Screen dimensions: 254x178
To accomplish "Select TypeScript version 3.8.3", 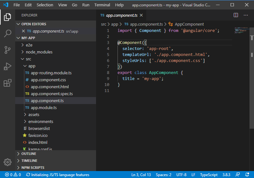I will point(226,175).
